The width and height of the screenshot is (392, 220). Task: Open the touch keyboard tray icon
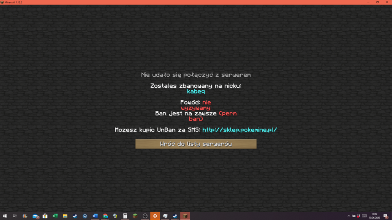[x=364, y=216]
